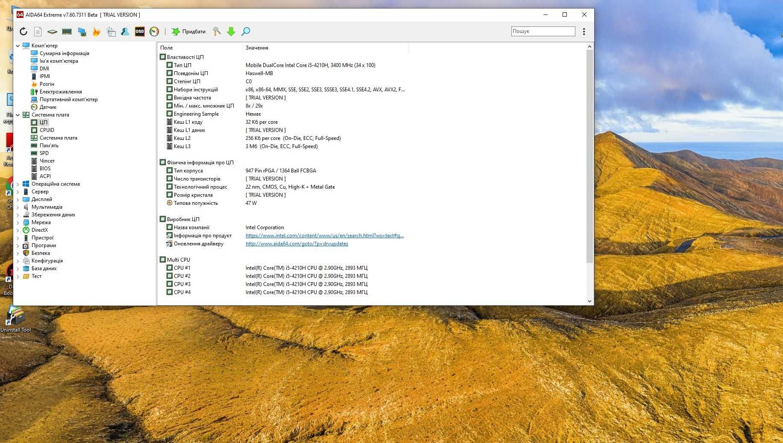Collapse the Системна плата tree node

(18, 115)
